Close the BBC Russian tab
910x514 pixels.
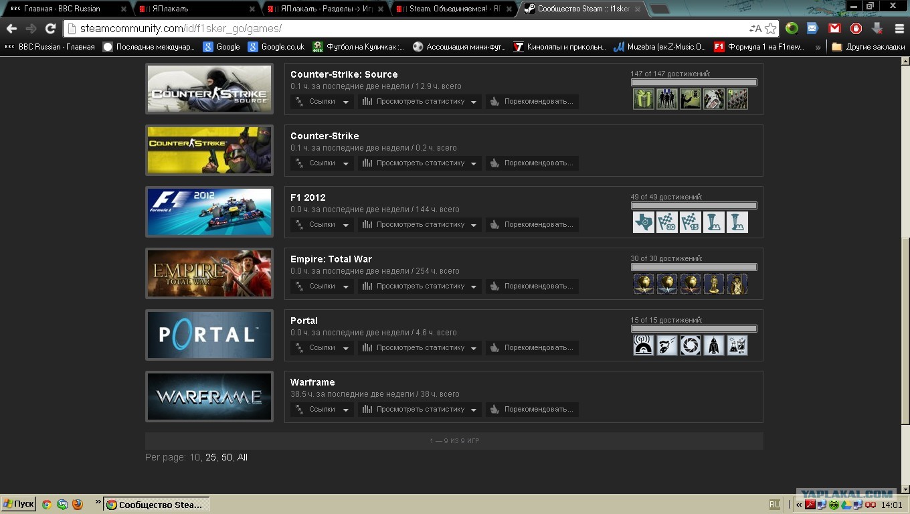pyautogui.click(x=124, y=9)
